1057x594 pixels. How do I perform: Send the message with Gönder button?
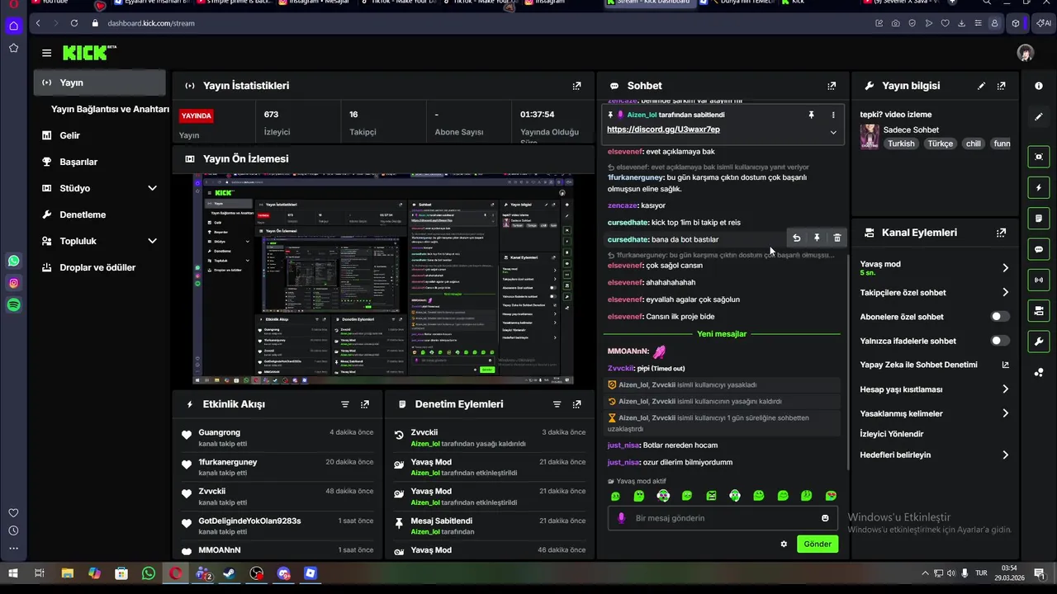click(x=818, y=544)
